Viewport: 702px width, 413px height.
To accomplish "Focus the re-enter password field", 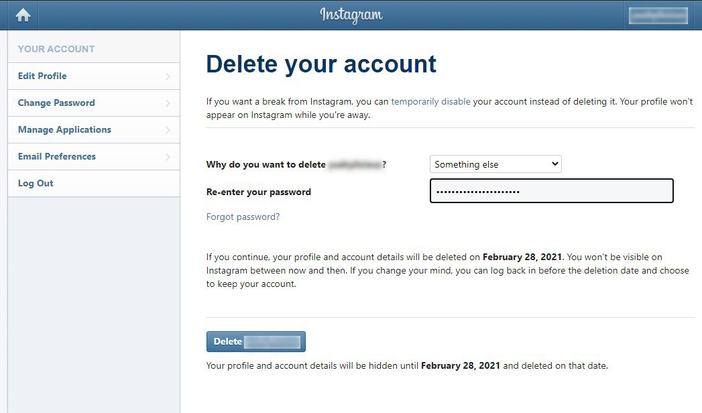I will click(x=551, y=191).
